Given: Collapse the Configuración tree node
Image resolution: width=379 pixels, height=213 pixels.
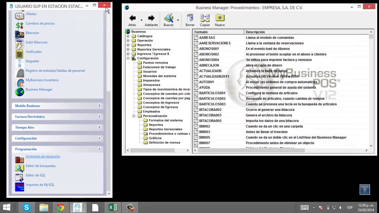Looking at the screenshot, I should coord(128,58).
